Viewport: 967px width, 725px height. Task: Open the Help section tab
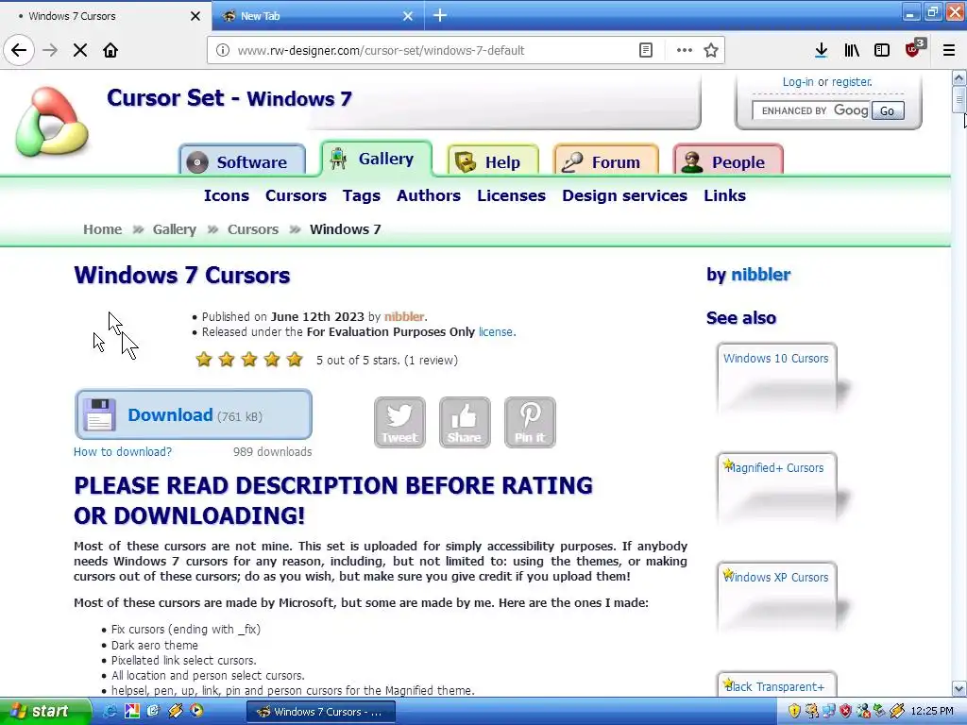click(493, 161)
